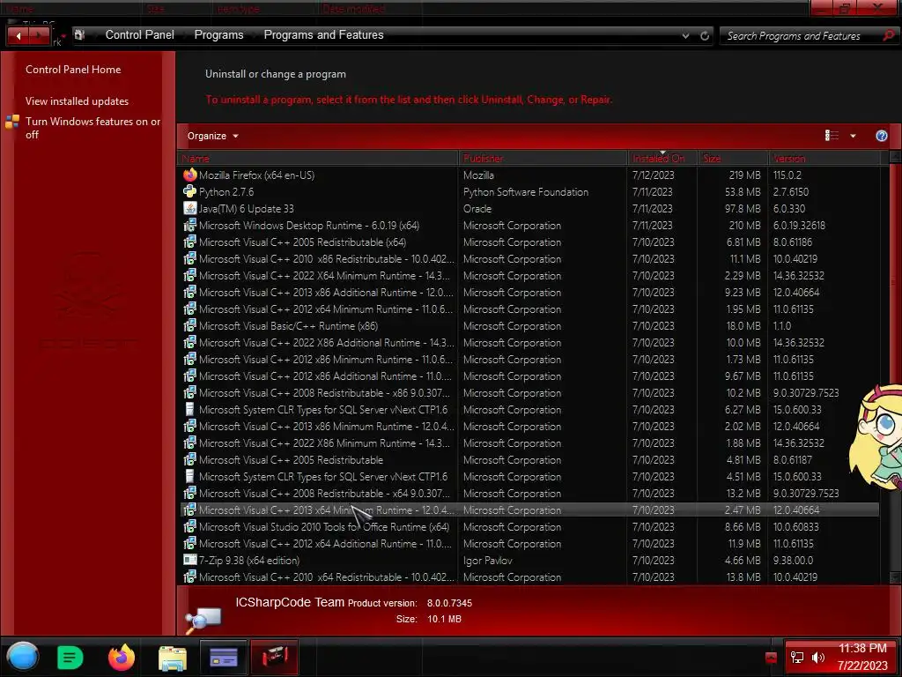Refresh the Programs and Features list

[x=705, y=35]
